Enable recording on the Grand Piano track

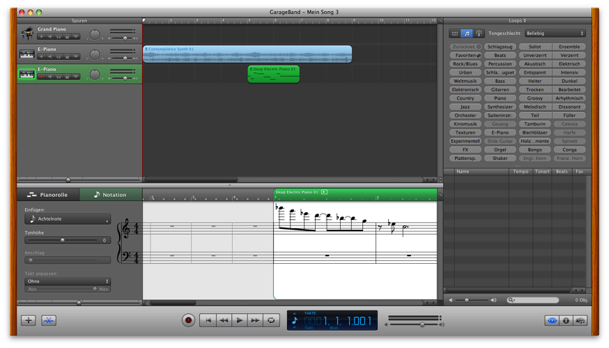pos(41,37)
